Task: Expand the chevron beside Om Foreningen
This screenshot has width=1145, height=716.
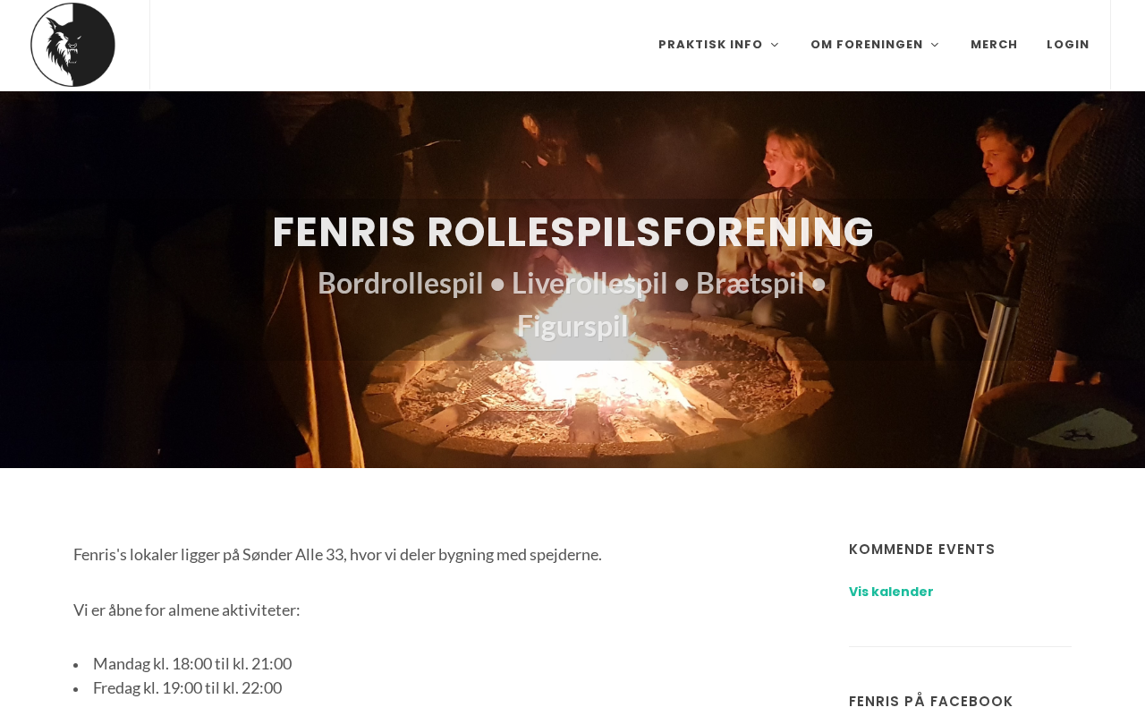Action: point(935,45)
